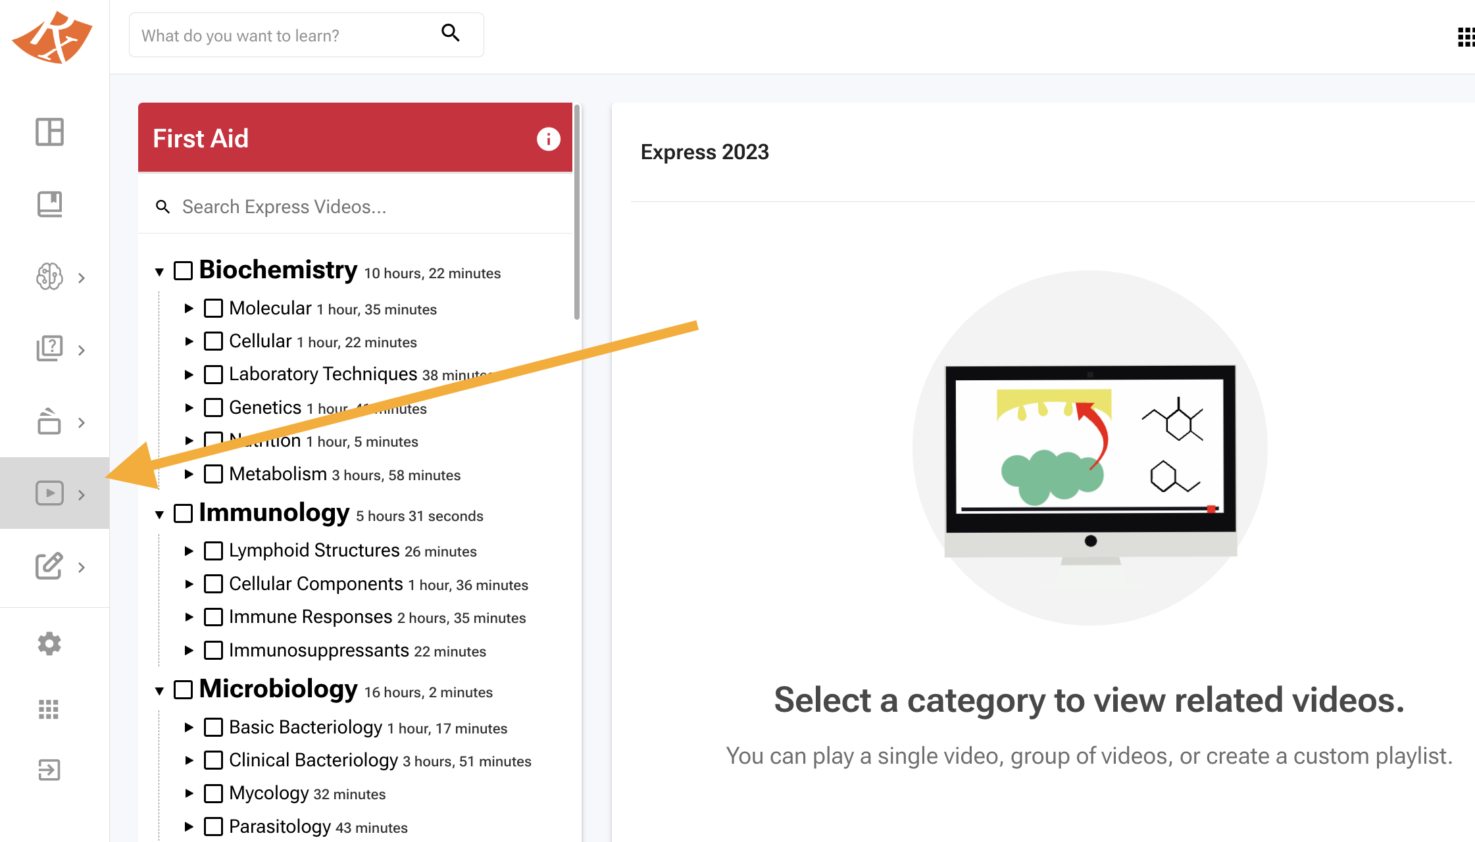Image resolution: width=1475 pixels, height=842 pixels.
Task: Check the Clinical Bacteriology checkbox
Action: pos(214,760)
